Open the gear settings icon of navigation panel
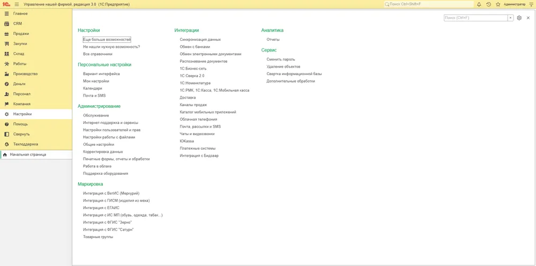The width and height of the screenshot is (536, 266). pos(519,18)
